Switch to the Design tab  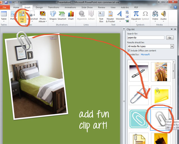click(x=39, y=7)
